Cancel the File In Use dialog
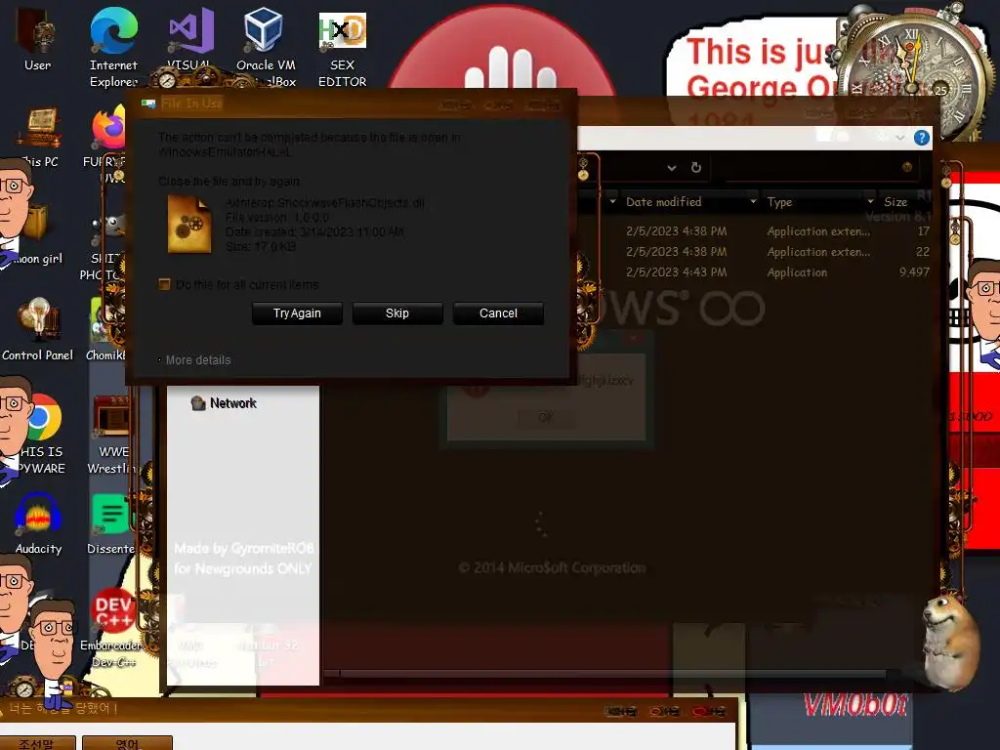Screen dimensions: 1000x750 (498, 313)
